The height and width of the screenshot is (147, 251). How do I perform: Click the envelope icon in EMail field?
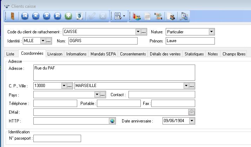point(191,112)
